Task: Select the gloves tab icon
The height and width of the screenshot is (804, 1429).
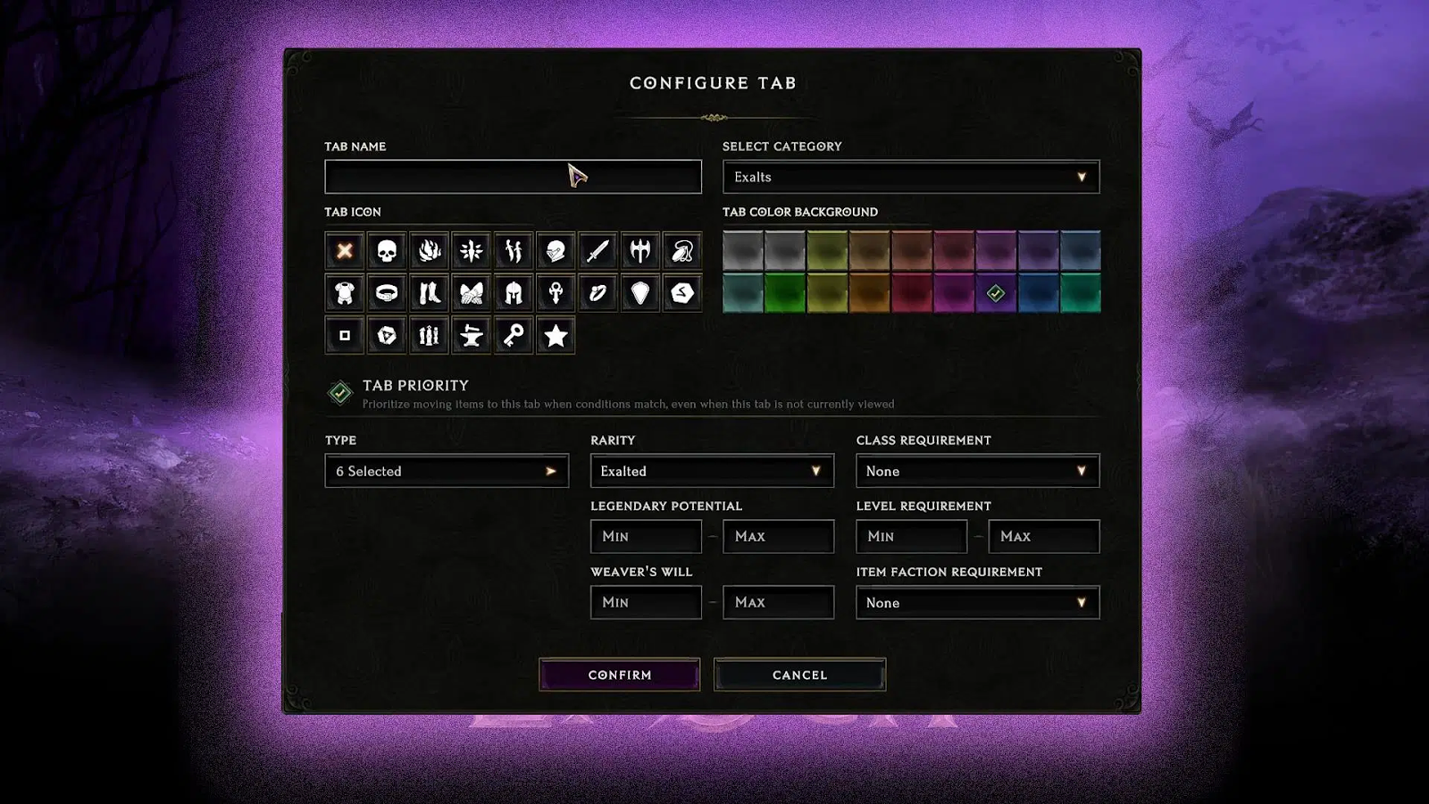Action: click(x=471, y=293)
